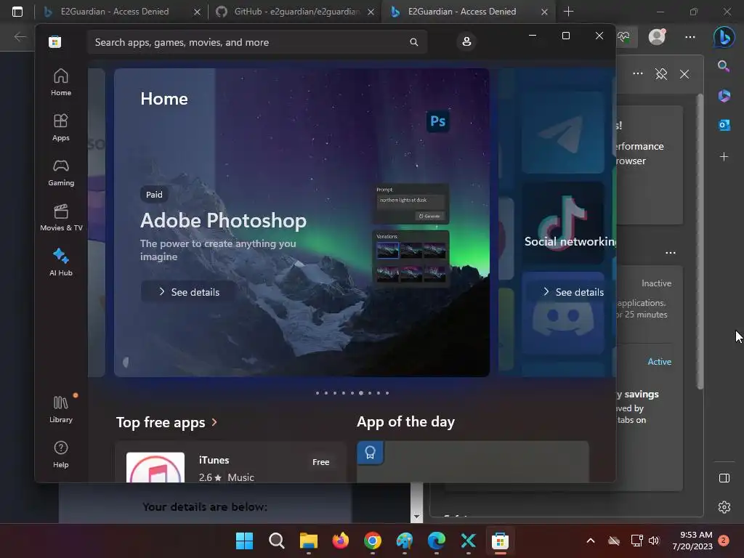The width and height of the screenshot is (744, 558).
Task: Launch Google Chrome from taskbar
Action: (373, 541)
